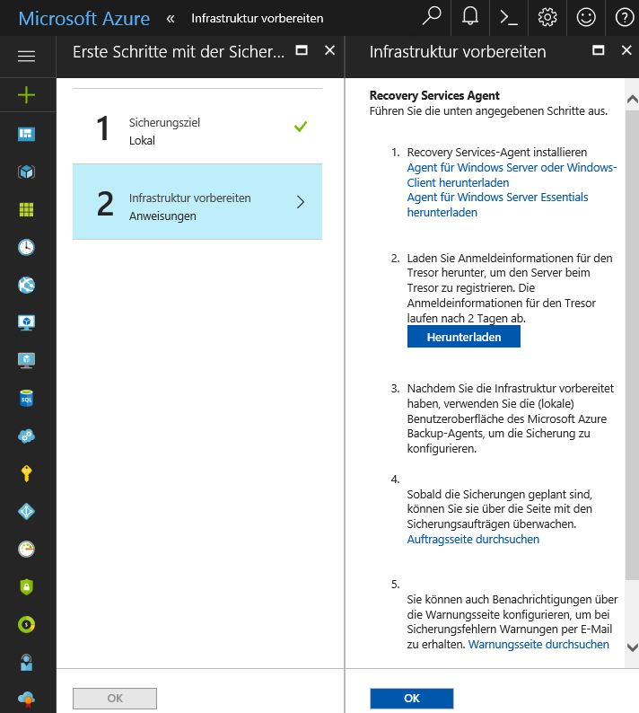639x713 pixels.
Task: Click the Recovery Services Agent heading
Action: [434, 95]
